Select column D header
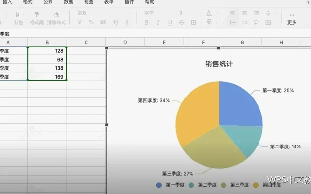This screenshot has width=311, height=194. (x=125, y=42)
